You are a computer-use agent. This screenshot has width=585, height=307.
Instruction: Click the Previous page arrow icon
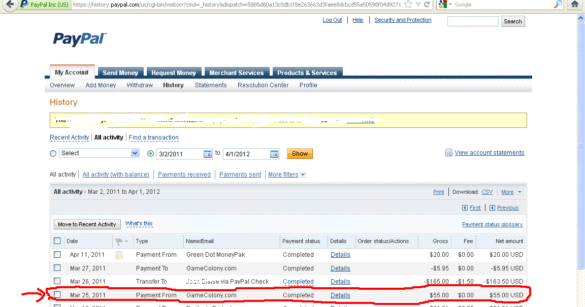(x=492, y=208)
